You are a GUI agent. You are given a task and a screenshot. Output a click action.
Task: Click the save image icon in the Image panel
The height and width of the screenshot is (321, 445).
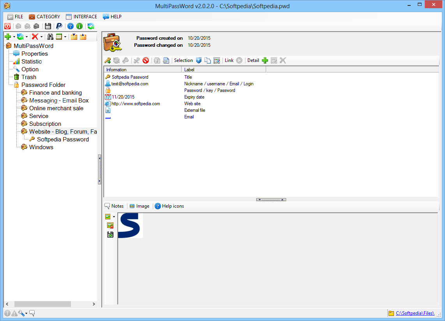pos(110,235)
